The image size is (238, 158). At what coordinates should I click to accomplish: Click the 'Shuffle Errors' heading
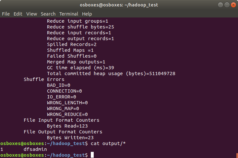coord(44,79)
